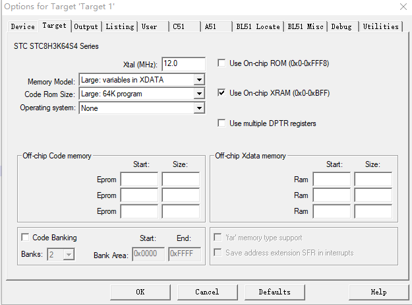The width and height of the screenshot is (412, 305).
Task: Click second Eprom Size field
Action: (181, 195)
